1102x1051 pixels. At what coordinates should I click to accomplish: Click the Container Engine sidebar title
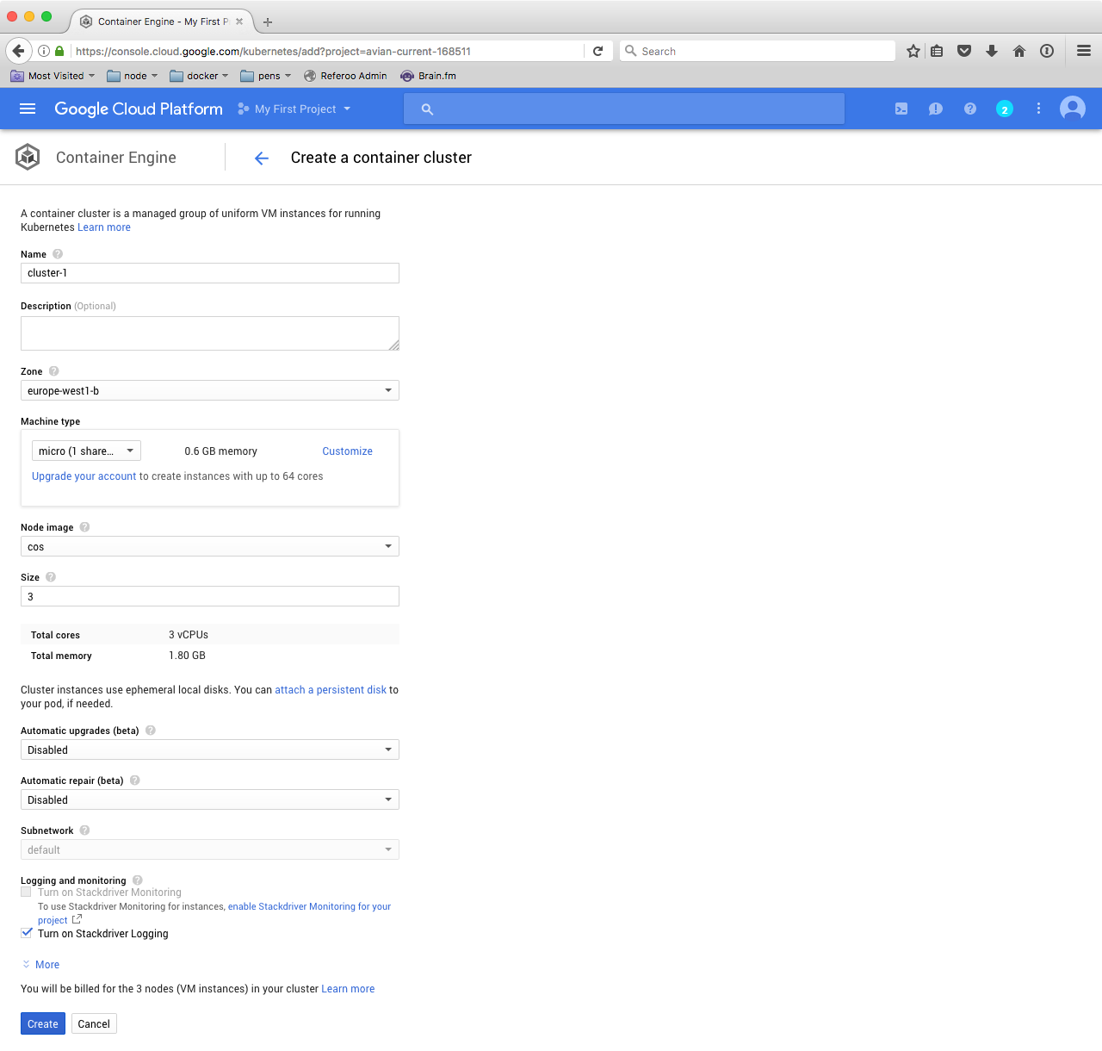tap(116, 158)
